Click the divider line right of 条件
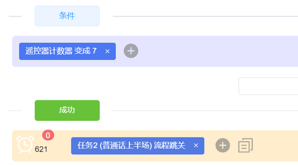The image size is (298, 167). pyautogui.click(x=205, y=17)
